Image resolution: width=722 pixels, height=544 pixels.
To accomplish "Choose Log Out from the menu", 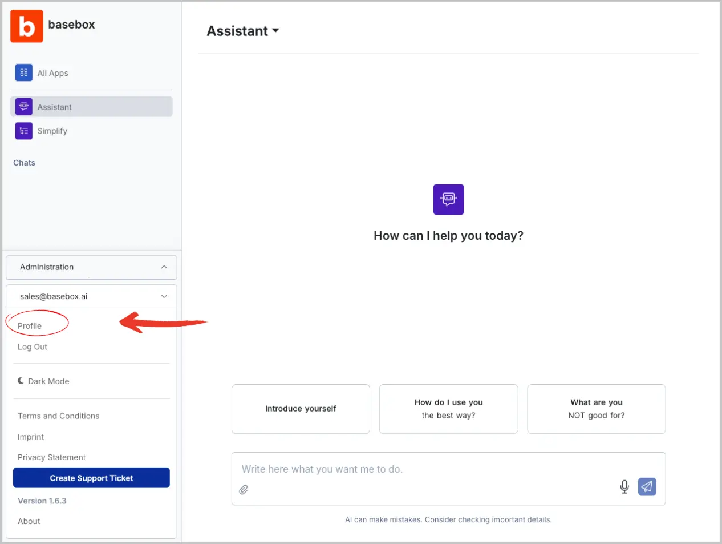I will tap(33, 347).
